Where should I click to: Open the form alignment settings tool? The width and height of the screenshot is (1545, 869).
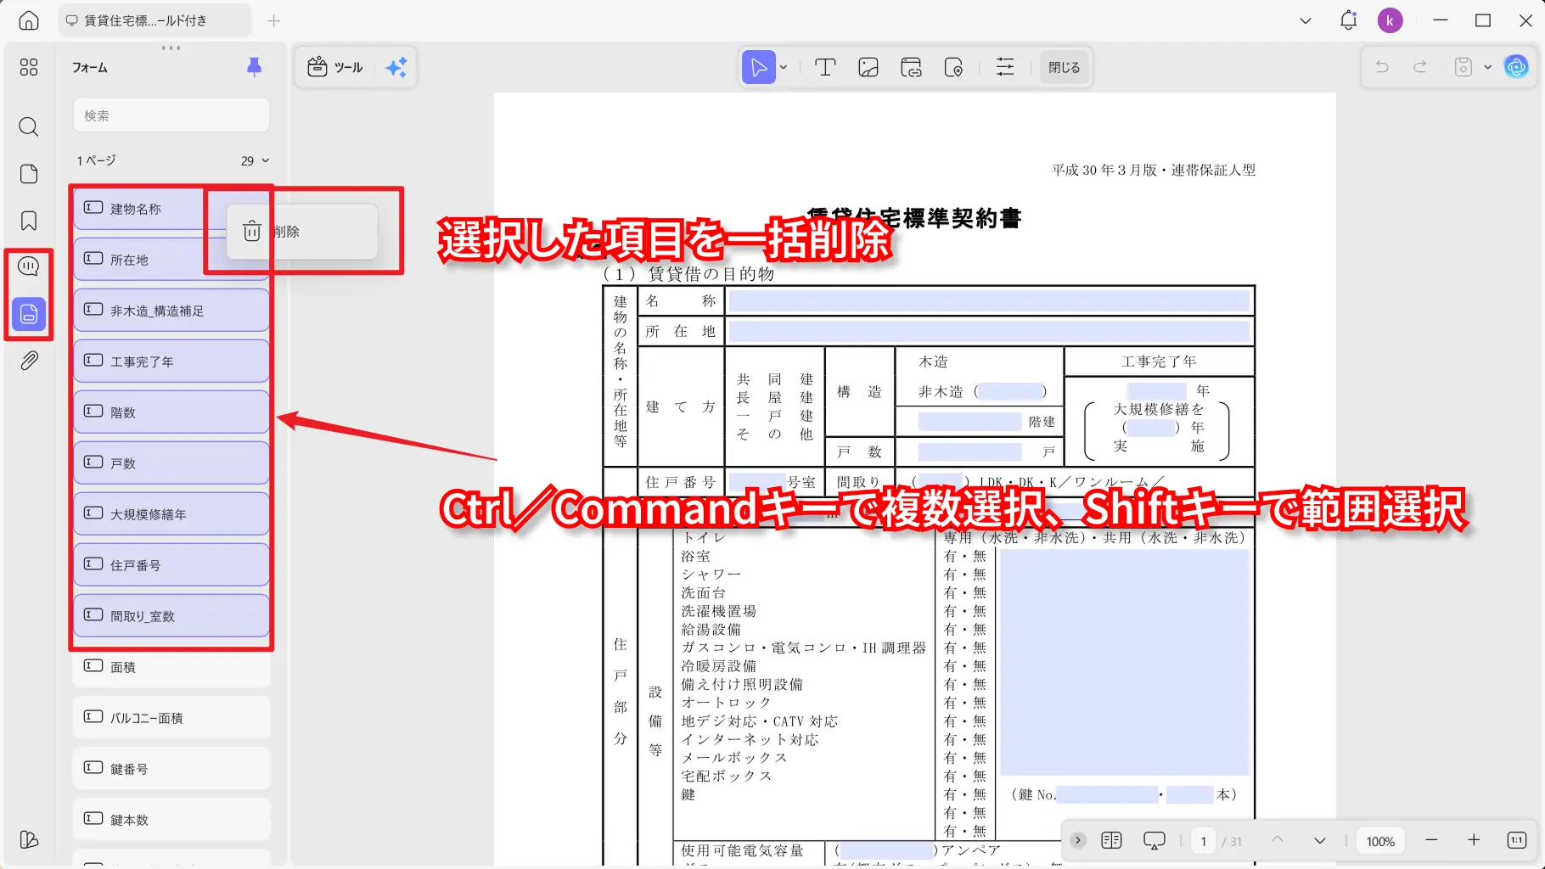point(1005,67)
